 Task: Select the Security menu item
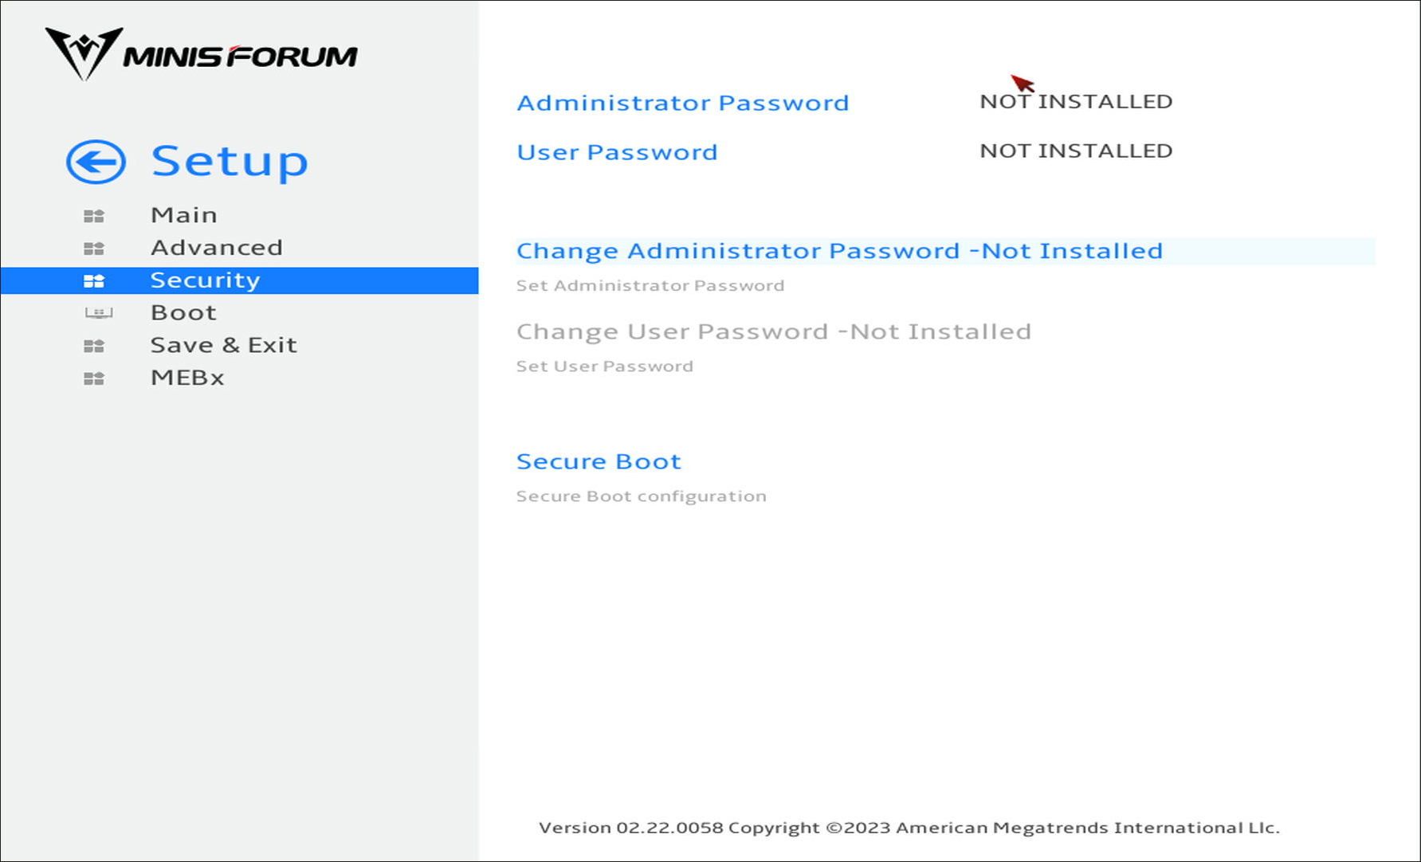point(206,280)
